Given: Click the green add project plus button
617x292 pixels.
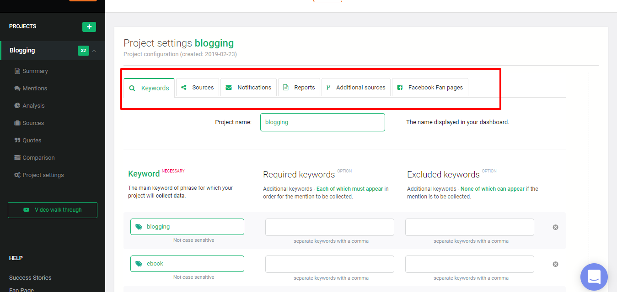Looking at the screenshot, I should (x=89, y=27).
